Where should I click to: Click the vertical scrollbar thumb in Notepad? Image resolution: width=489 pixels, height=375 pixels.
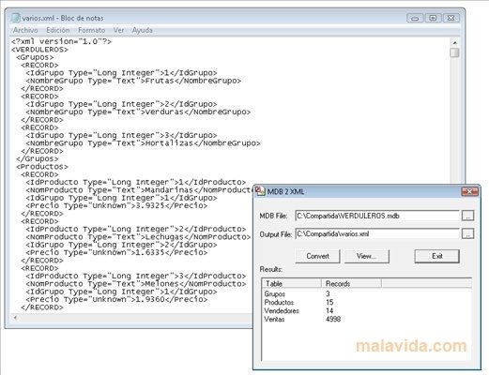[455, 52]
